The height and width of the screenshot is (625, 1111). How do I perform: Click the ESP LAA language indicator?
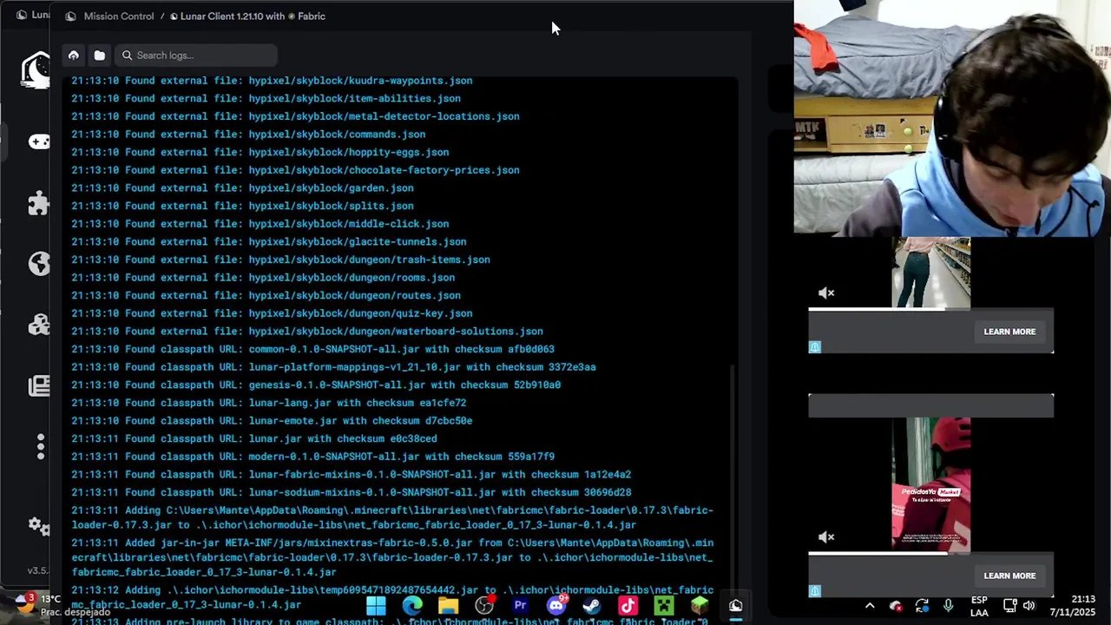coord(979,606)
